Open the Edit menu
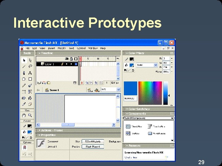This screenshot has width=222, height=166. [35, 48]
